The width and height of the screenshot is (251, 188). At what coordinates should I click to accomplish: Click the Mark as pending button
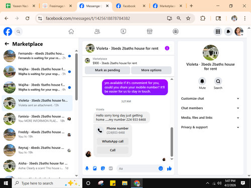pyautogui.click(x=107, y=70)
